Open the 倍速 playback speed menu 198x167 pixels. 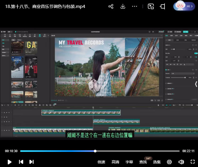(101, 162)
